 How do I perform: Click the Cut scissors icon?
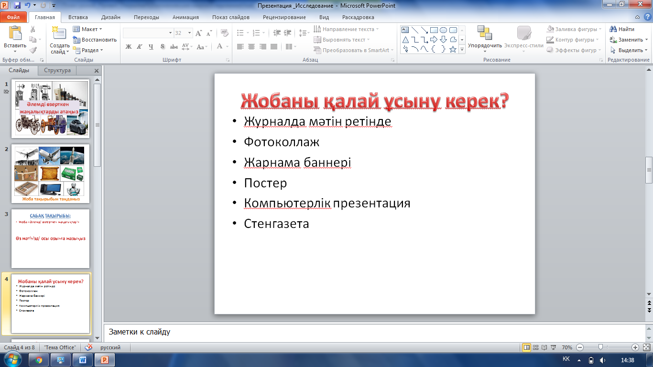click(33, 30)
